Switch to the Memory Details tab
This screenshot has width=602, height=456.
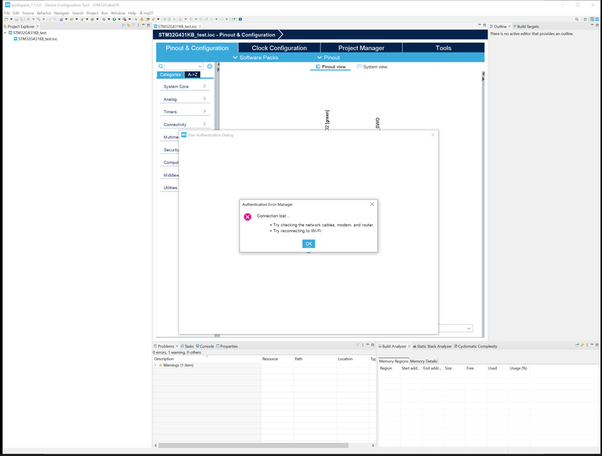click(x=424, y=361)
